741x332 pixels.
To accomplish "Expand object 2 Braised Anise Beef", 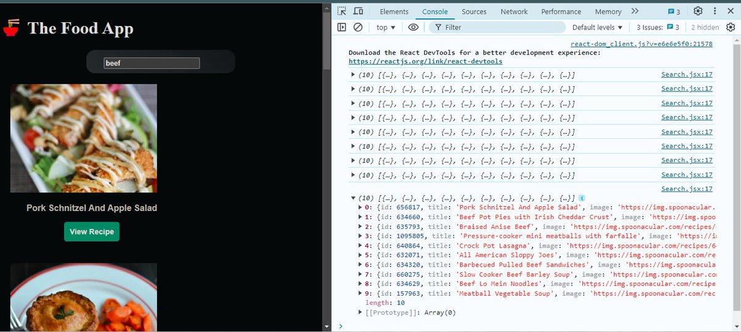I will click(x=361, y=226).
